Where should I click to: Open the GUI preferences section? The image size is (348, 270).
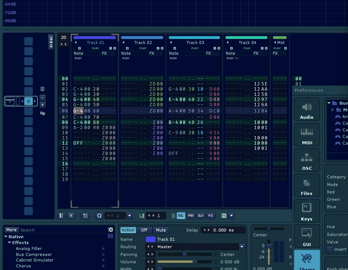[x=307, y=237]
